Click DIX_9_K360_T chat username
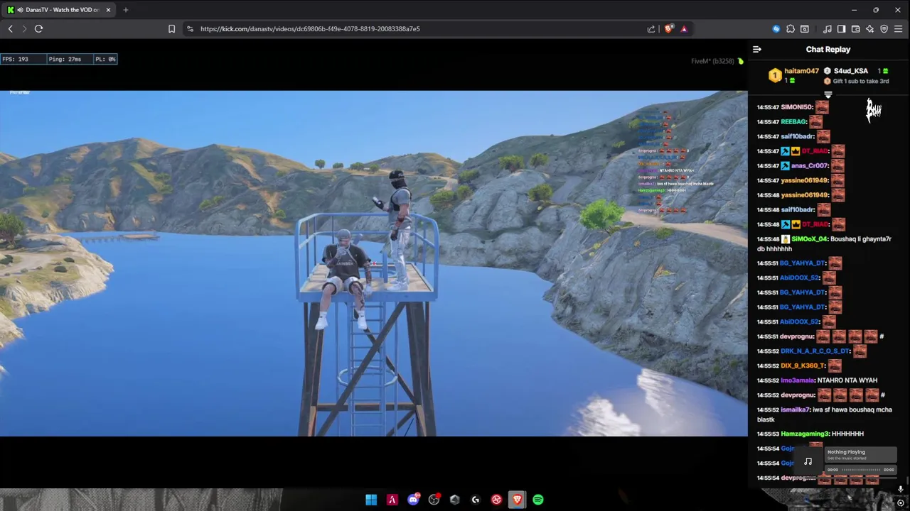This screenshot has height=511, width=910. (803, 366)
